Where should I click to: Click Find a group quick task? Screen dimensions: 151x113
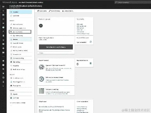[80, 32]
